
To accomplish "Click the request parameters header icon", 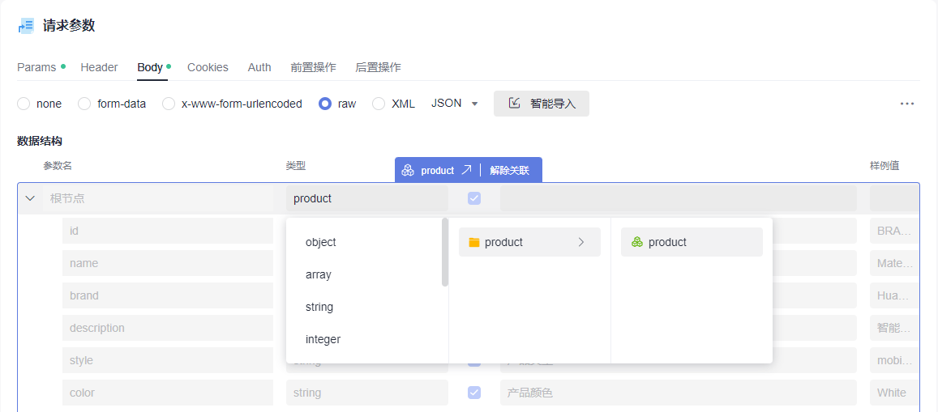I will coord(26,26).
